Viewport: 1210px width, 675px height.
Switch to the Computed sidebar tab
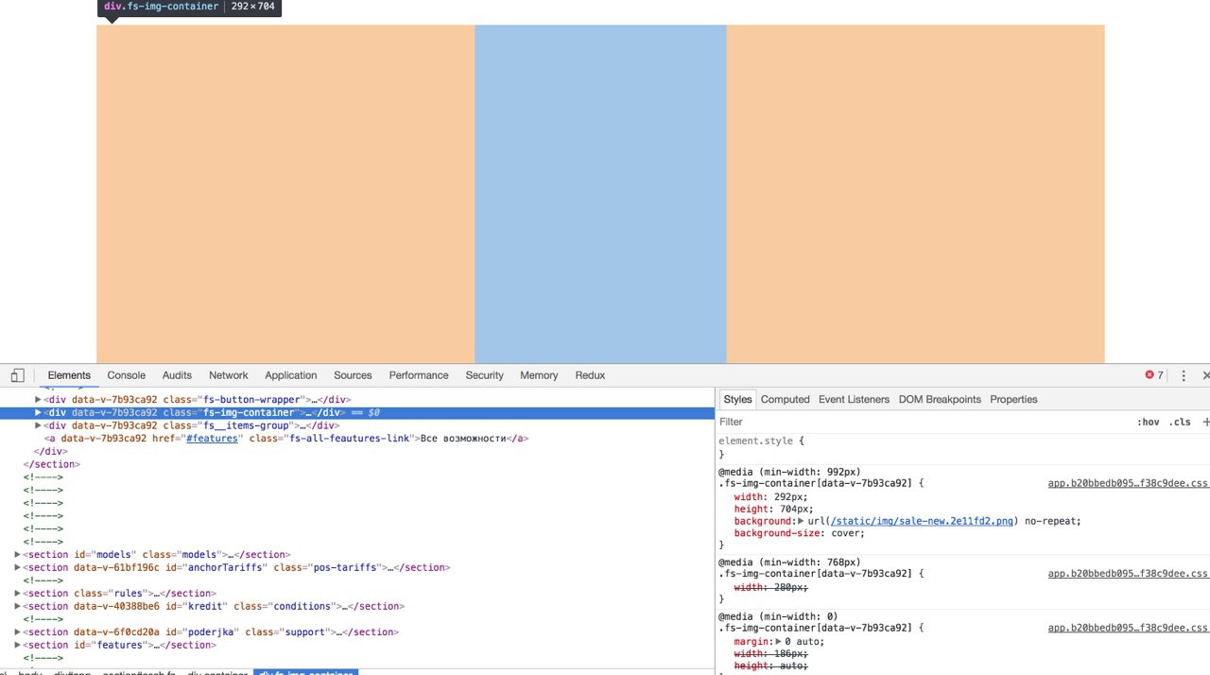(x=786, y=400)
